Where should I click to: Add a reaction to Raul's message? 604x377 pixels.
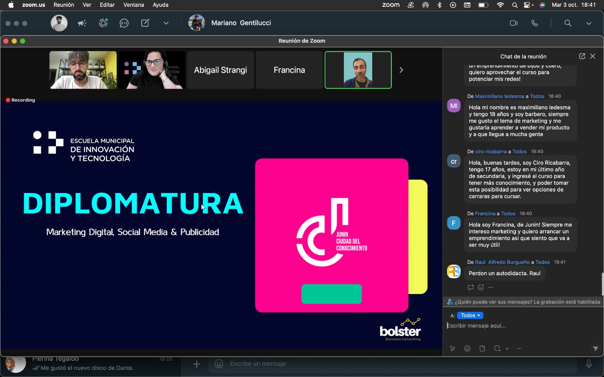[481, 287]
